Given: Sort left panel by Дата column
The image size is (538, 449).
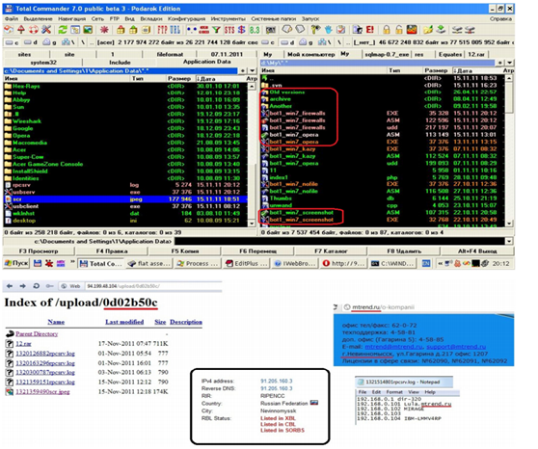Looking at the screenshot, I should tap(220, 79).
